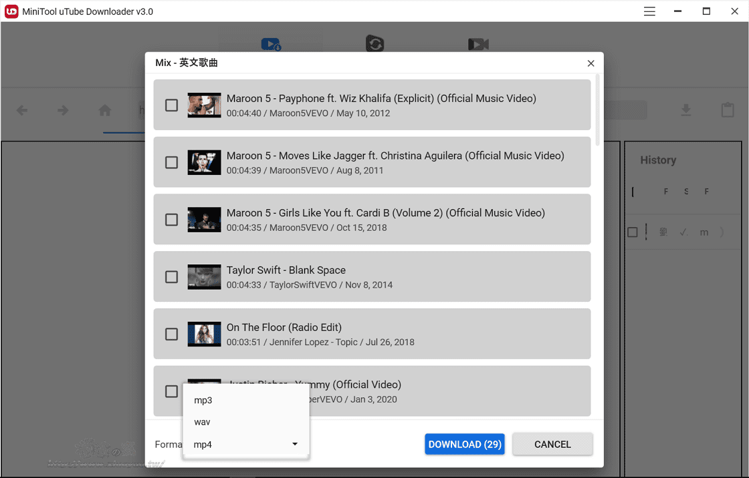Click title Maroon 5 - Payphone ft. Wiz Khalifa

click(x=381, y=99)
